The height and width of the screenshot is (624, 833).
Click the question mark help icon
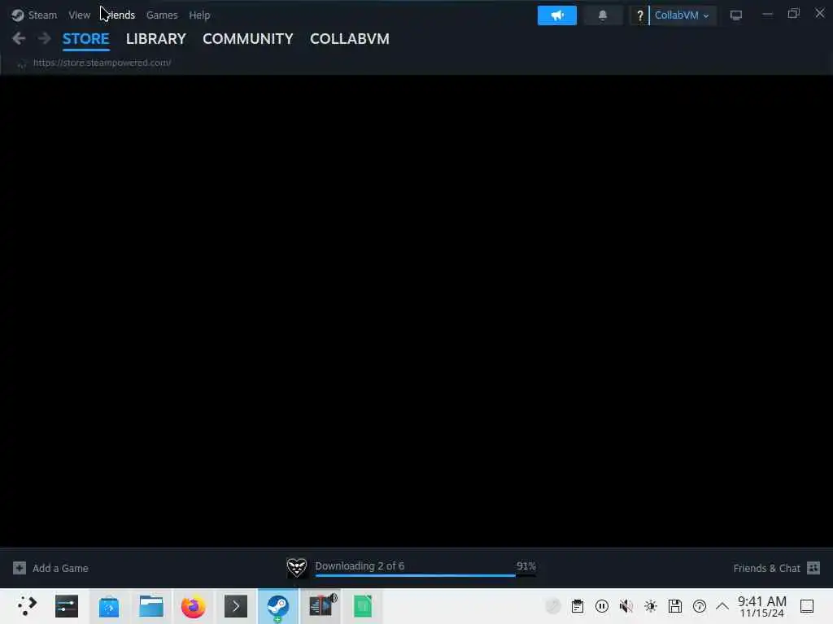point(639,15)
